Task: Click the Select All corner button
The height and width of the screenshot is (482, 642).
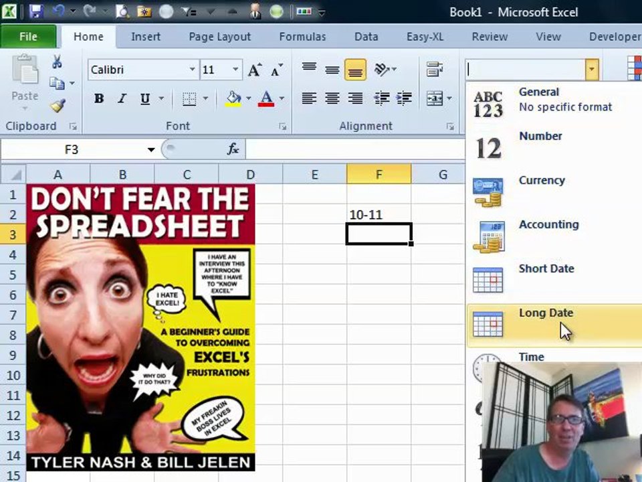Action: (x=13, y=175)
